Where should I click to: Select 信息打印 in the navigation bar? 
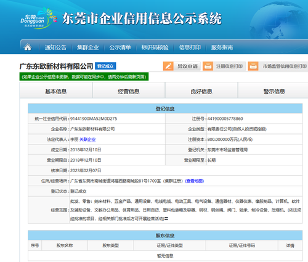click(x=190, y=47)
